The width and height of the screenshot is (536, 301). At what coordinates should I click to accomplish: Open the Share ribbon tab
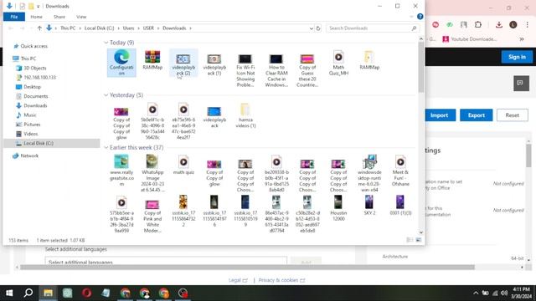[59, 17]
